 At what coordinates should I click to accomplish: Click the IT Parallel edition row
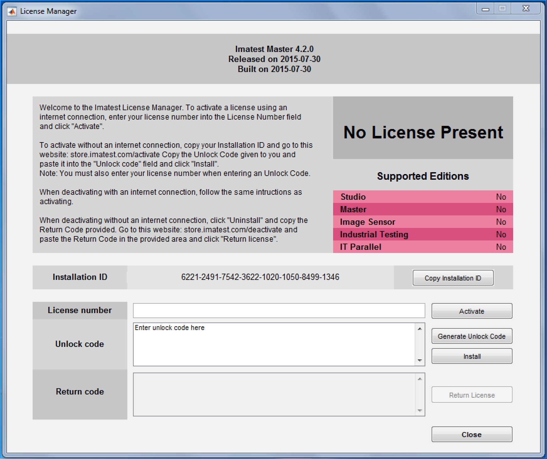423,247
